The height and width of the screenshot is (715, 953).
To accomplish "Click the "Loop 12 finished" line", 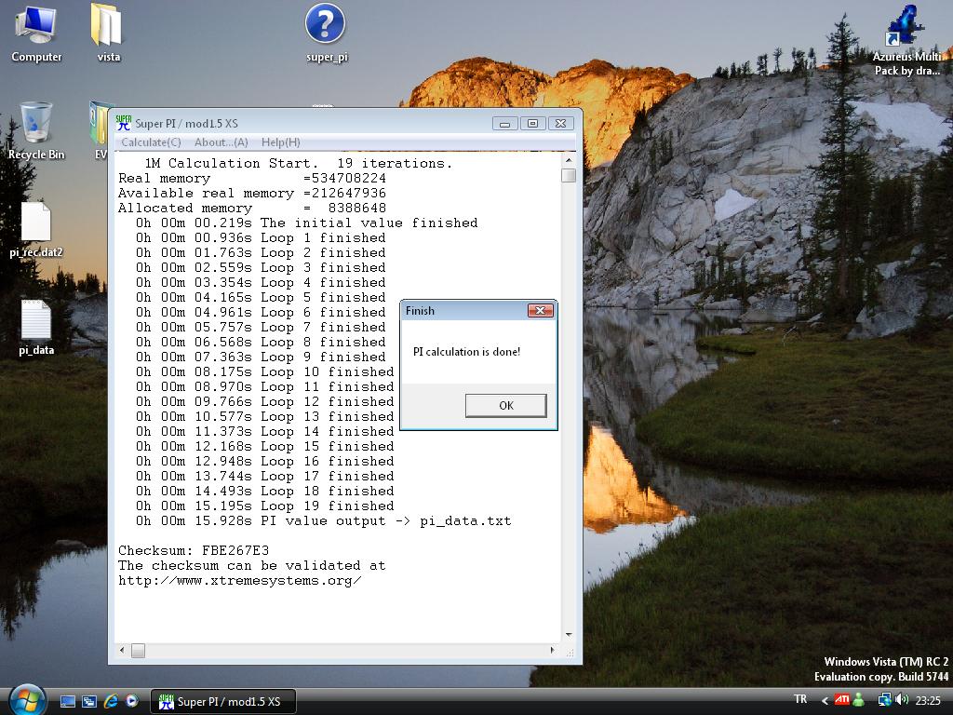I will pyautogui.click(x=265, y=402).
